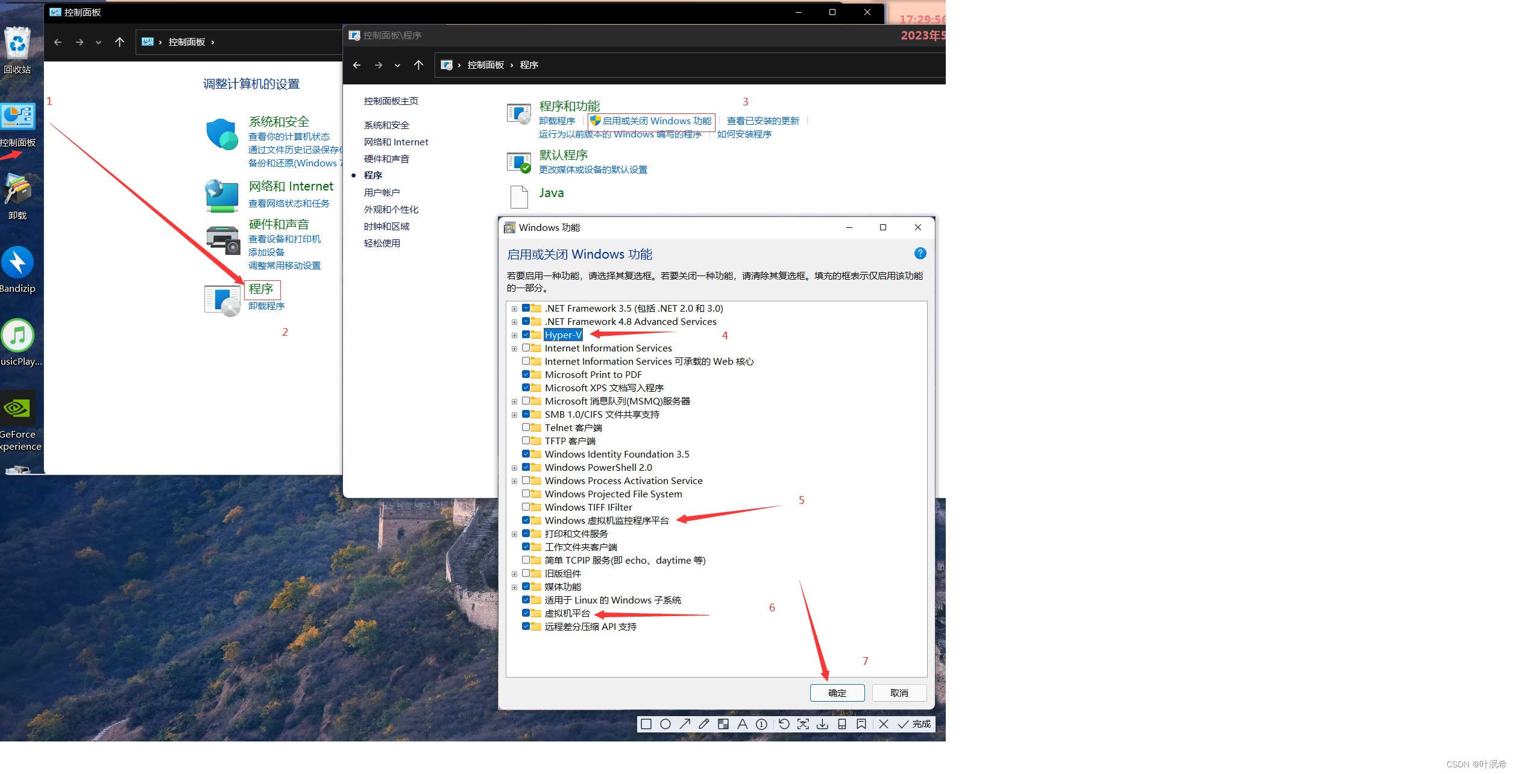Expand the SMB 1.0/CIFS 文件共享支持 node

coord(514,415)
